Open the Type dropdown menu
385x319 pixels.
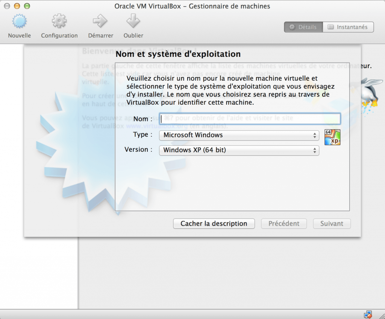click(x=238, y=135)
